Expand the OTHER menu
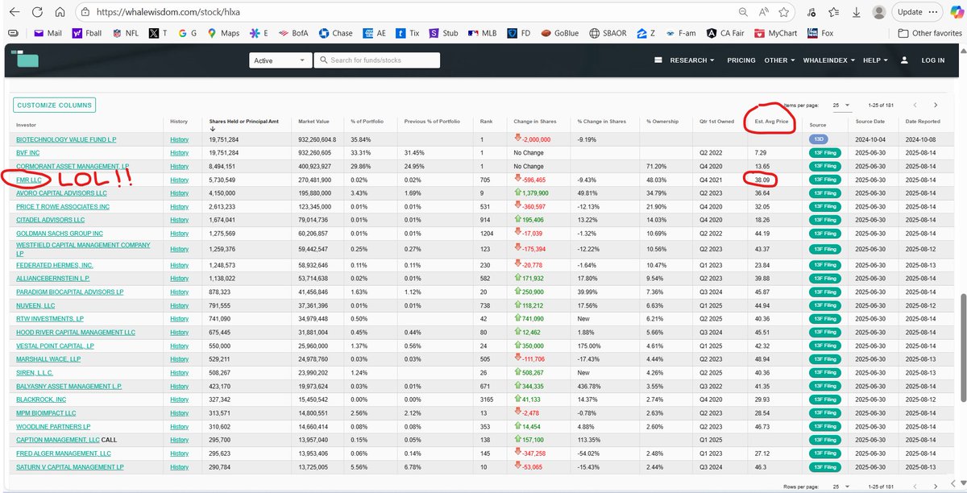Image resolution: width=967 pixels, height=493 pixels. [779, 60]
